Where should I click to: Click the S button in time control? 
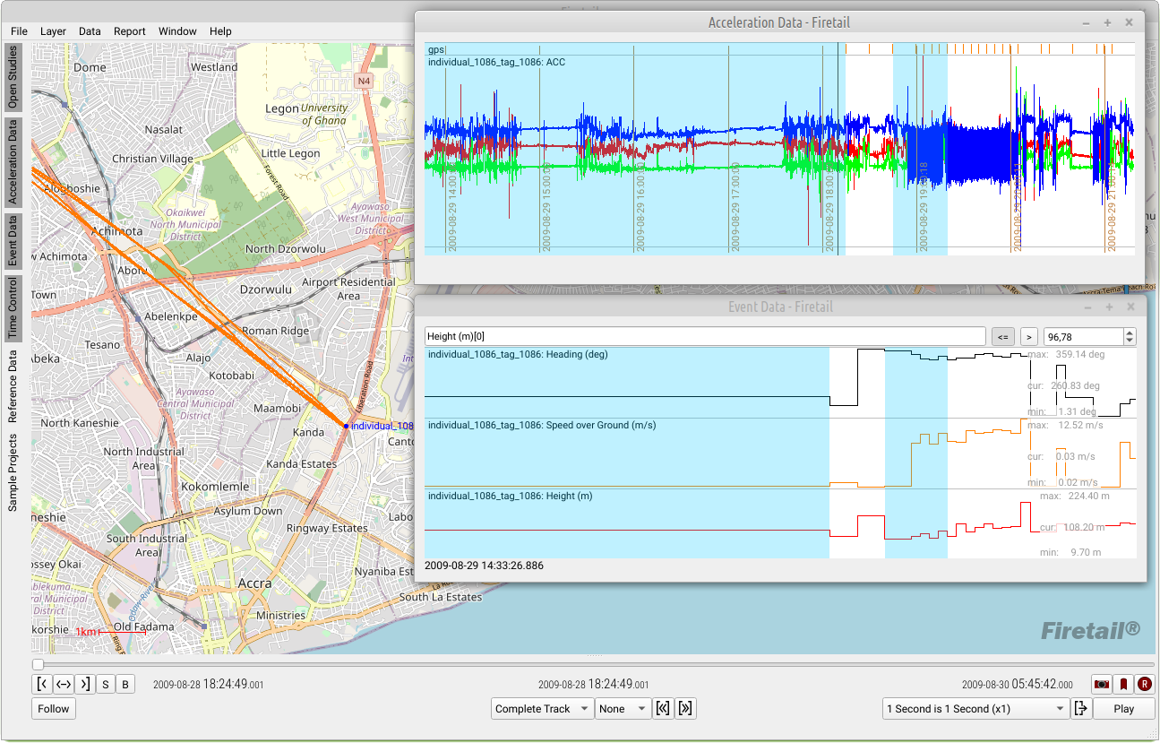pos(105,684)
